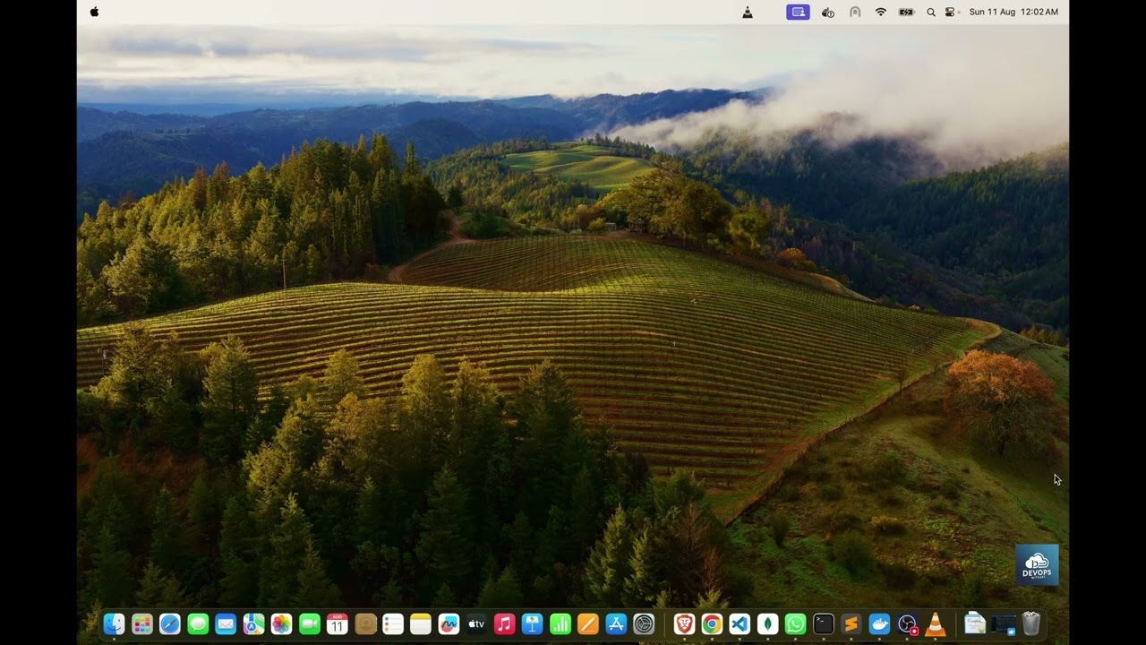The image size is (1146, 645).
Task: Open the document stack in the Dock
Action: pyautogui.click(x=975, y=623)
